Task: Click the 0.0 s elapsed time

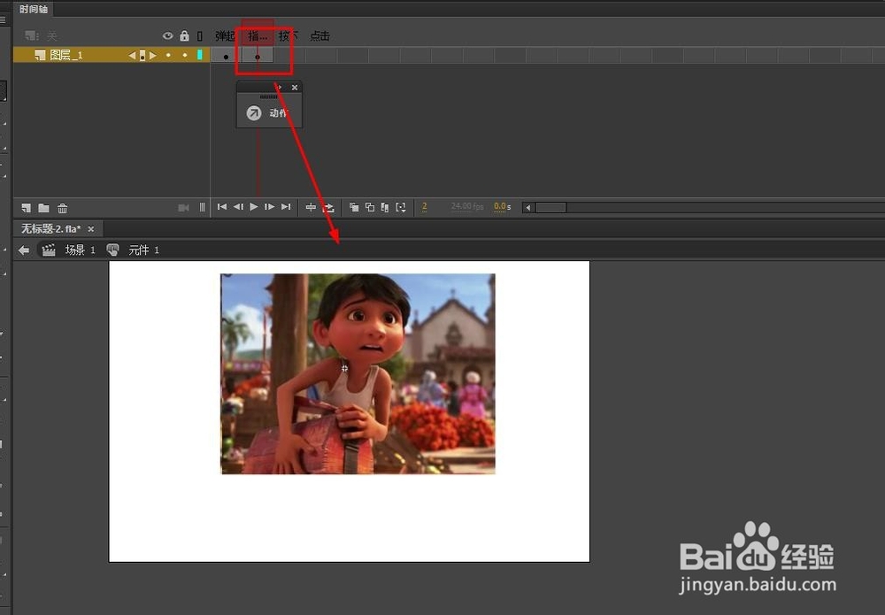Action: [503, 206]
